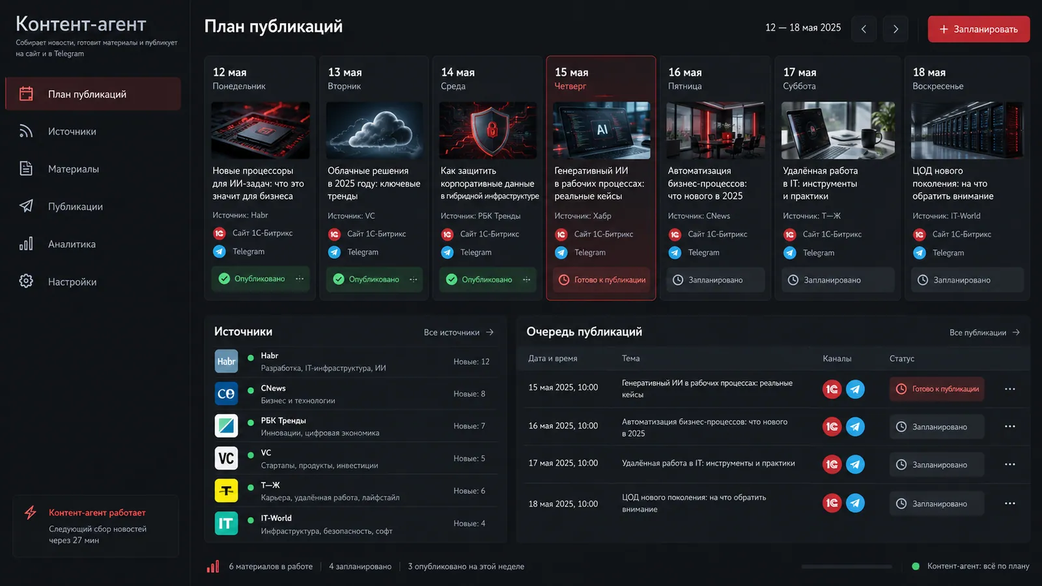The image size is (1042, 586).
Task: Open Все публикации link
Action: (984, 333)
